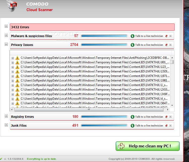Click scroll down arrow in privacy list
Screen dimensions: 189x162
point(172,105)
